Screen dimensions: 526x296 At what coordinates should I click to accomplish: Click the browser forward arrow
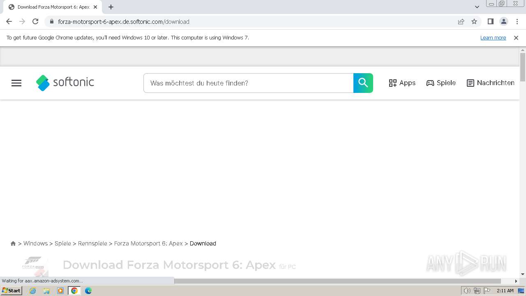pos(22,21)
